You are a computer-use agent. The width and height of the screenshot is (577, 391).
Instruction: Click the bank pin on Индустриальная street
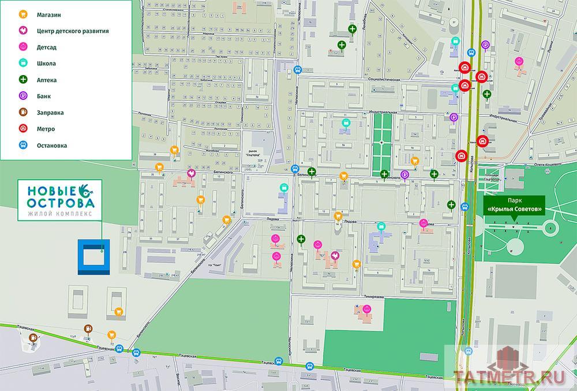tap(454, 118)
